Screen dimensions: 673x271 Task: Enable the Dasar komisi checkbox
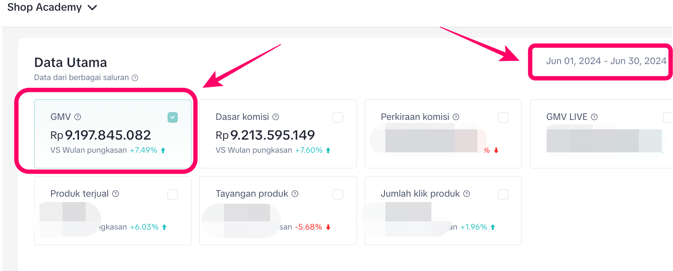[x=338, y=117]
